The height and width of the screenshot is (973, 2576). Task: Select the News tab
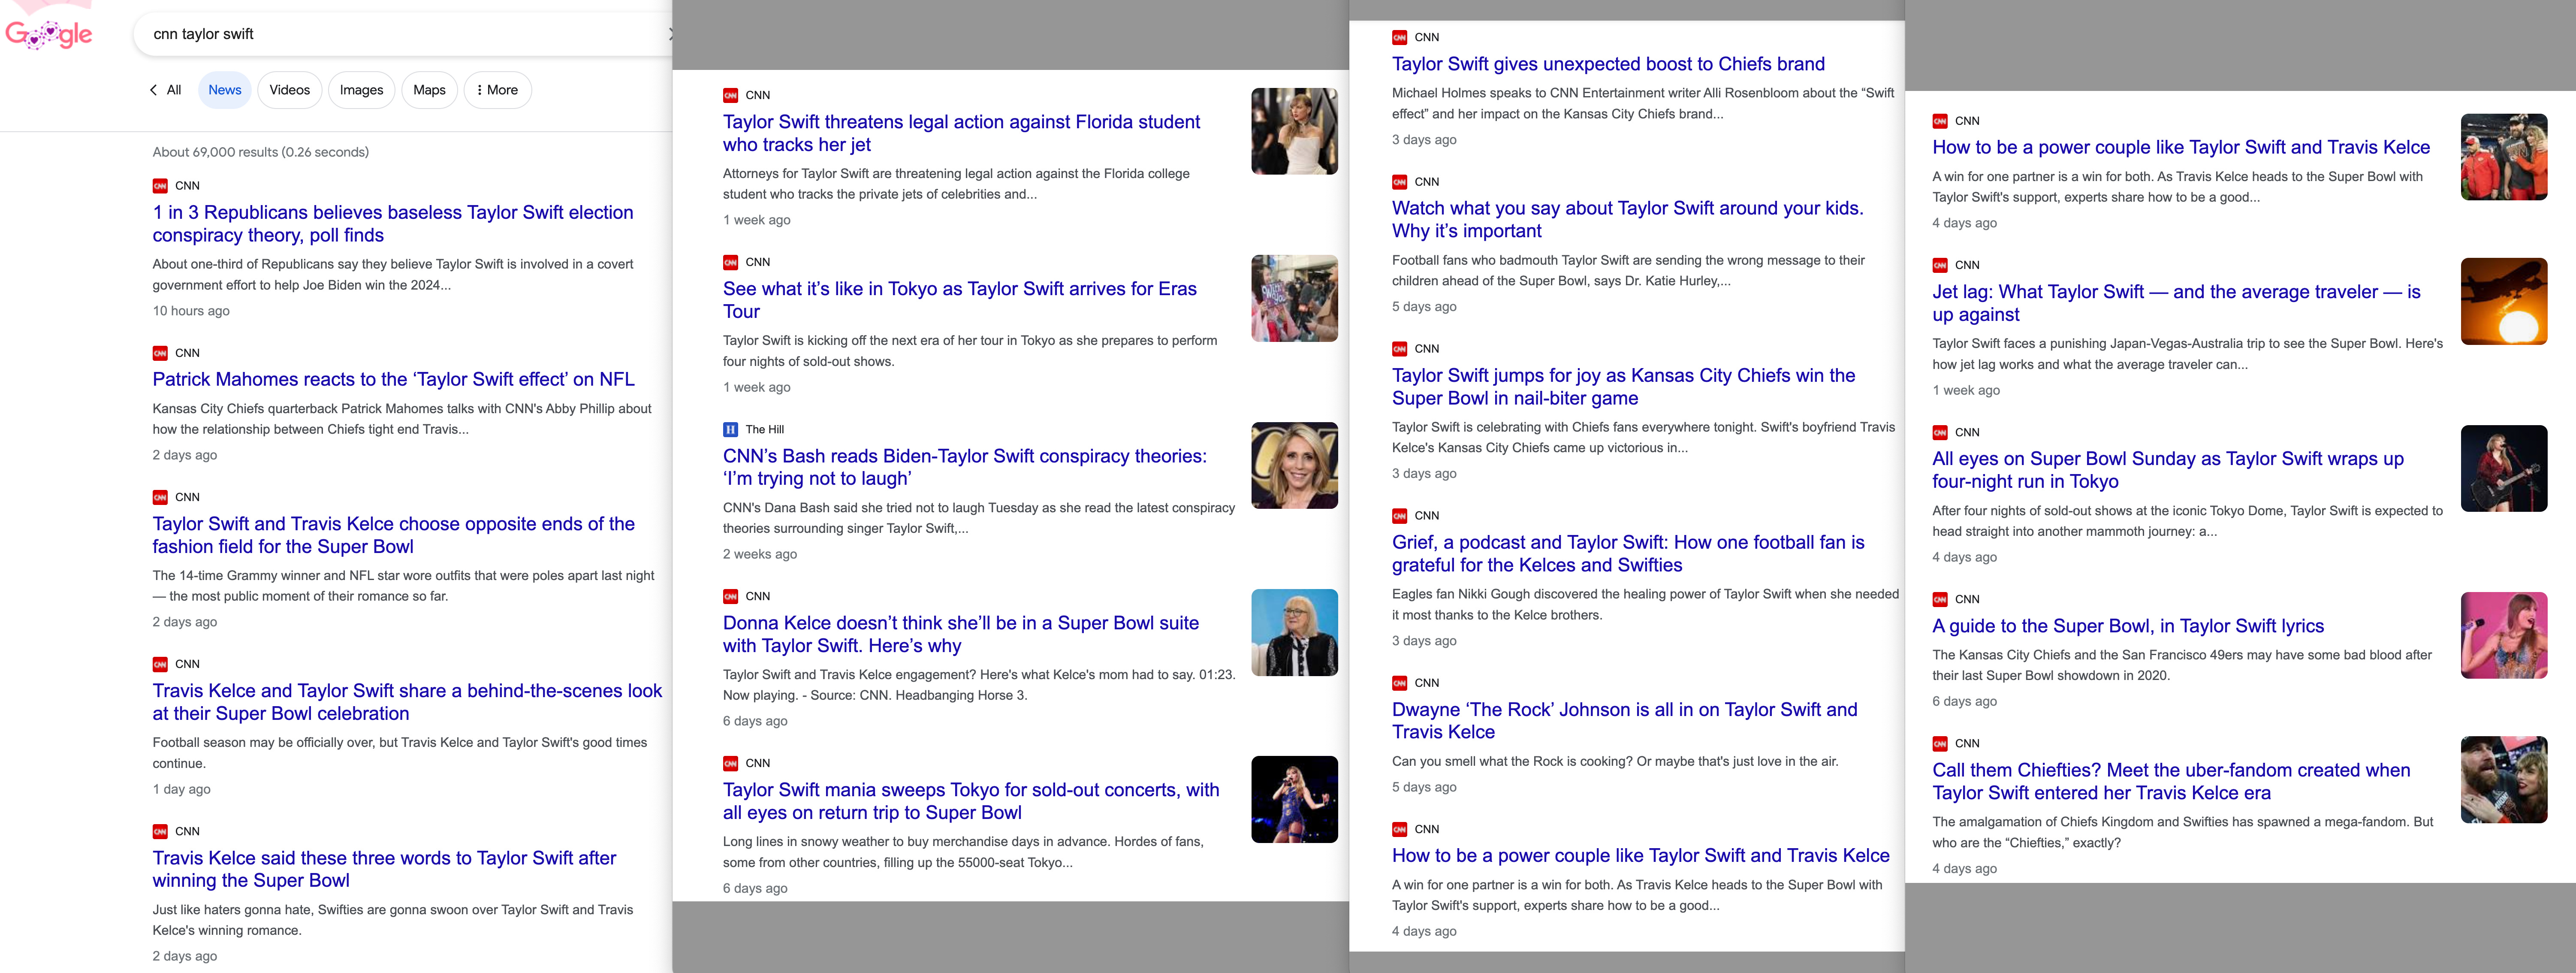(225, 90)
